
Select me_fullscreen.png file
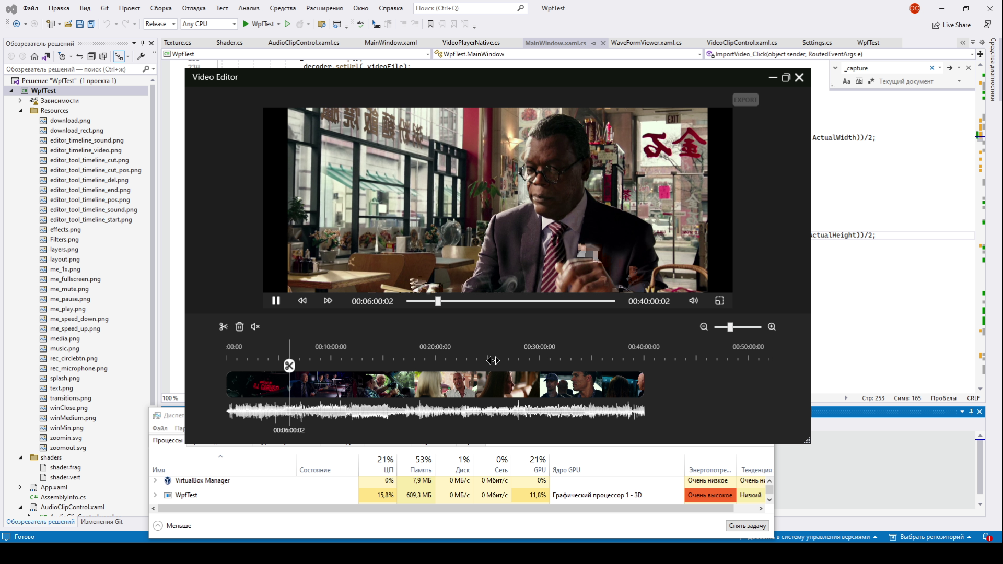tap(75, 279)
